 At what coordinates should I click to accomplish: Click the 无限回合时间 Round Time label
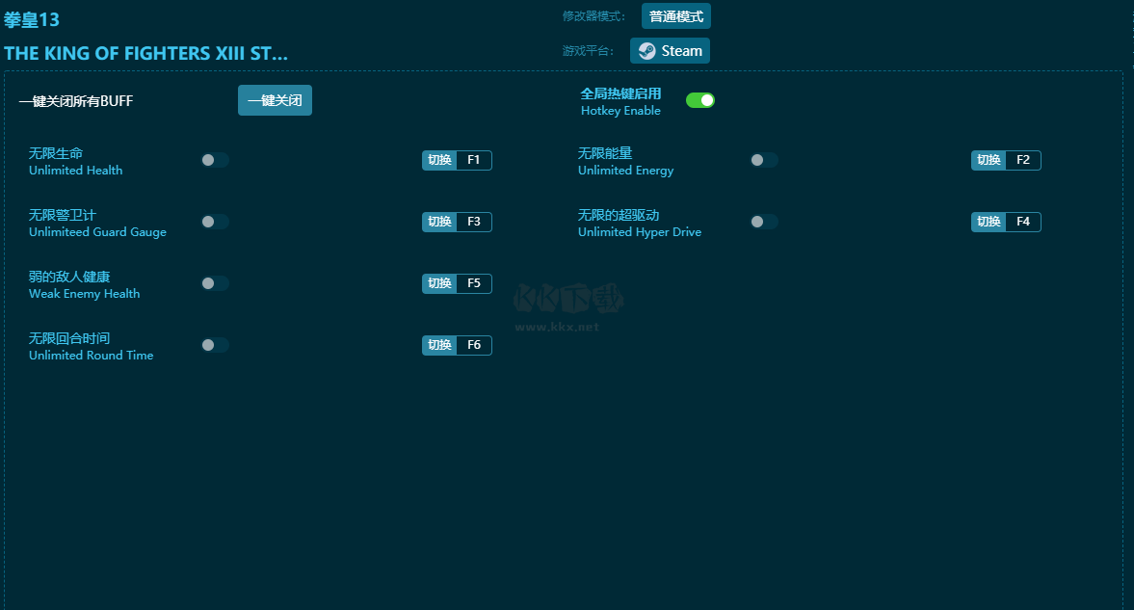point(92,346)
